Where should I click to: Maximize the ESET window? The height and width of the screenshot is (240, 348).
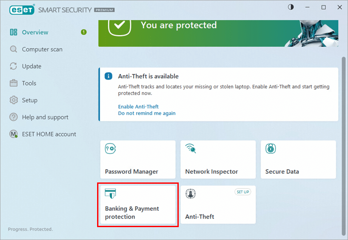324,7
